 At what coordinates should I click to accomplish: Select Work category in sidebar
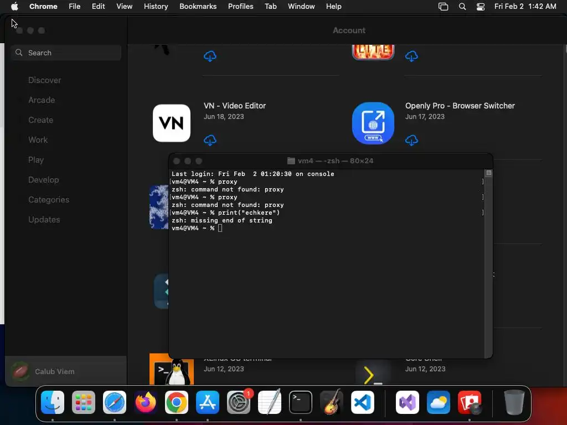click(38, 140)
